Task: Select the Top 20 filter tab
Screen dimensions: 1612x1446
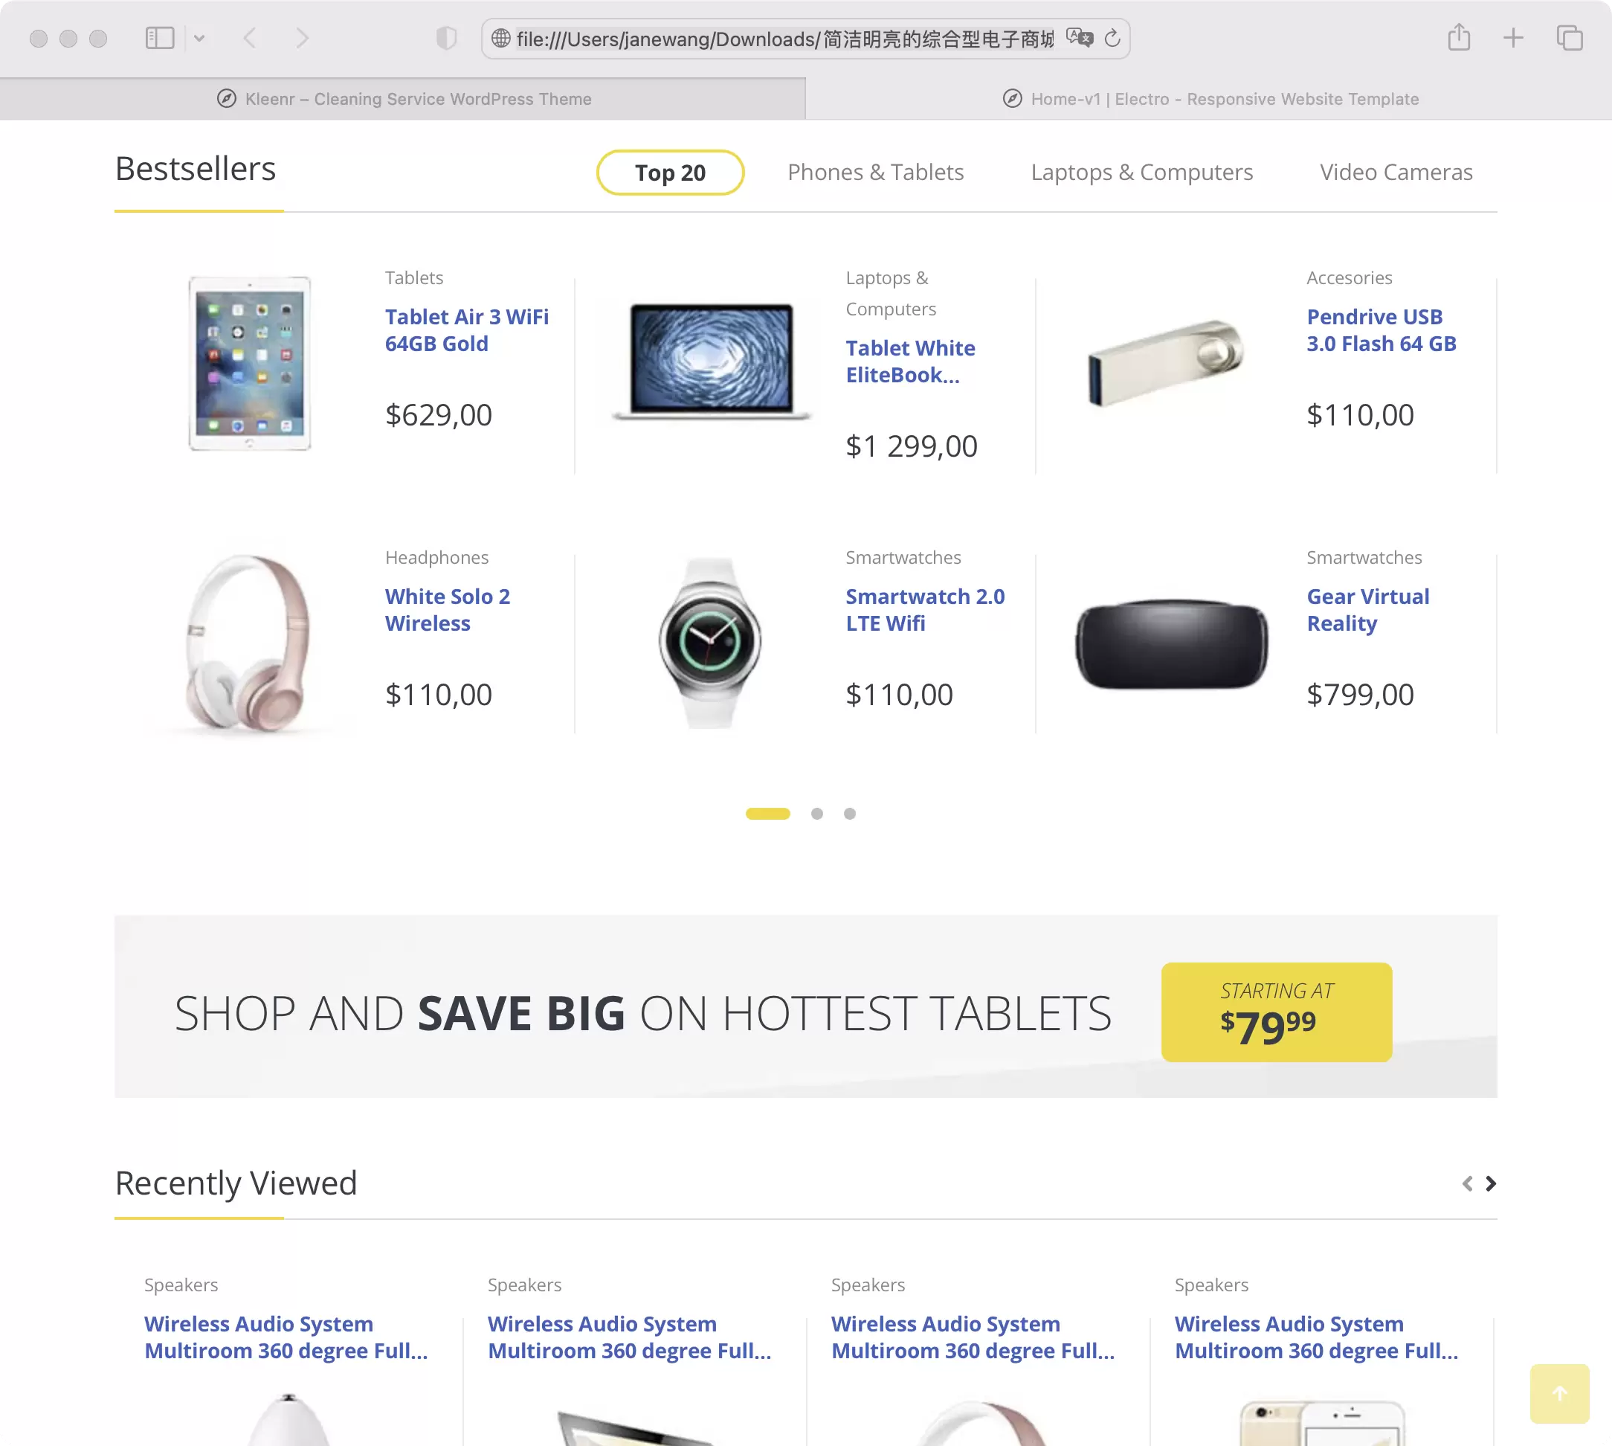Action: click(x=670, y=172)
